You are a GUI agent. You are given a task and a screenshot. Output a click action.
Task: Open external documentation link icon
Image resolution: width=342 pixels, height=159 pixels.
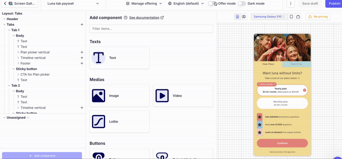162,18
